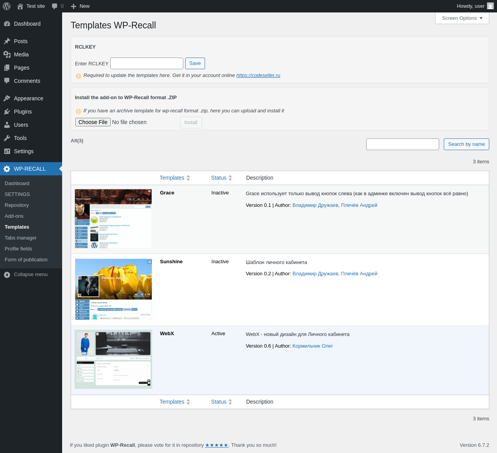The height and width of the screenshot is (453, 497).
Task: Click the user avatar next to Howdy
Action: click(490, 6)
